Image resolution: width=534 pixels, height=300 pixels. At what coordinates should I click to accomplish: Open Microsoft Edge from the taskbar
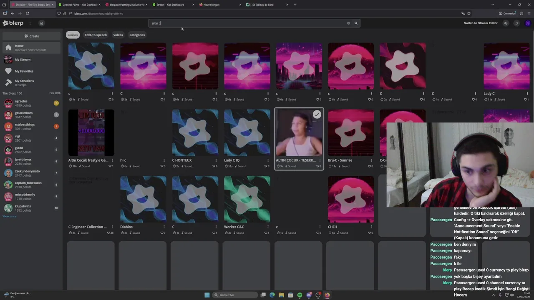click(272, 295)
